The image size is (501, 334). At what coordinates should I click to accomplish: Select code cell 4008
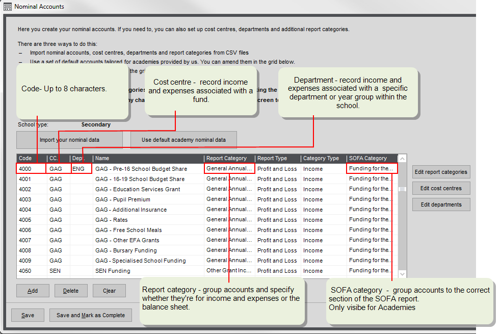[x=31, y=250]
